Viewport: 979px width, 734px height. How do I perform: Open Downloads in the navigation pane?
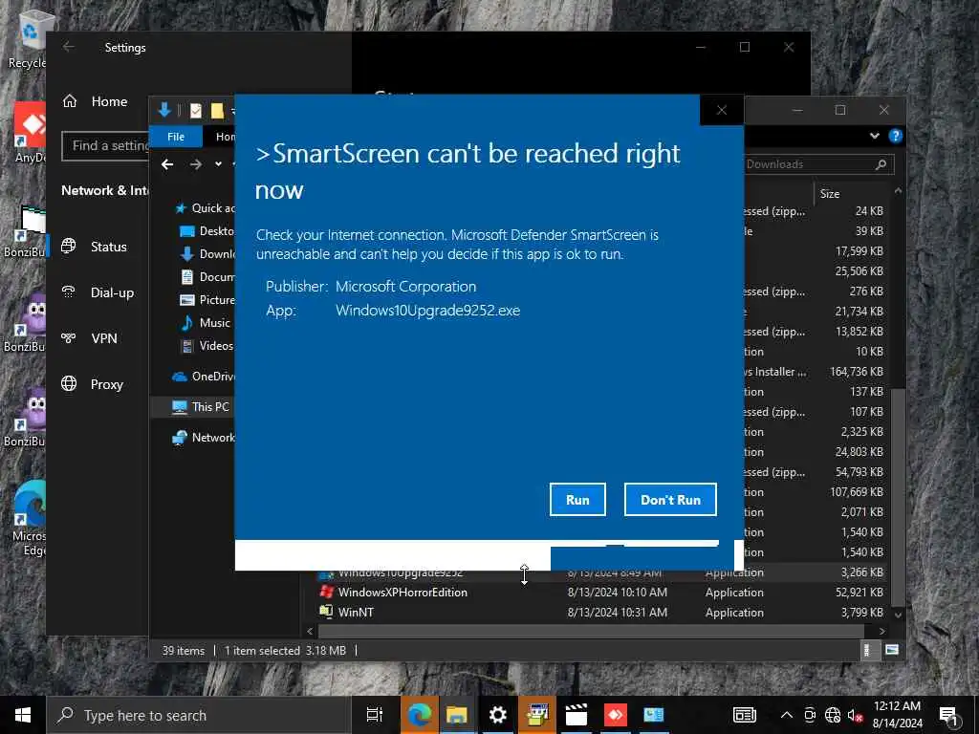tap(207, 254)
